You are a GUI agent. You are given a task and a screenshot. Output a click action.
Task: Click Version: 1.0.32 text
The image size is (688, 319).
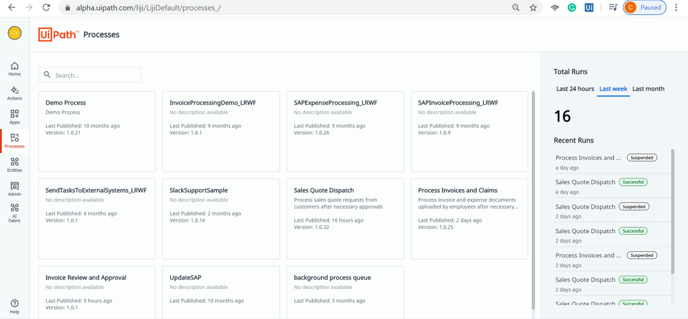tap(311, 227)
